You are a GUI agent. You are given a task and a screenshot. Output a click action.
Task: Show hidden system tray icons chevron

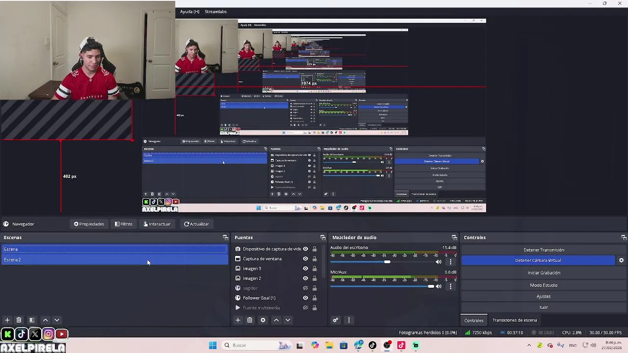coord(529,345)
